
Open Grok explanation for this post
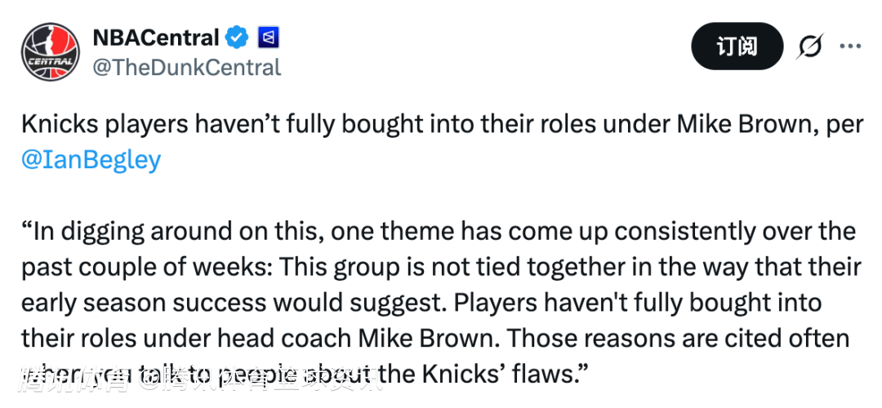[x=809, y=47]
